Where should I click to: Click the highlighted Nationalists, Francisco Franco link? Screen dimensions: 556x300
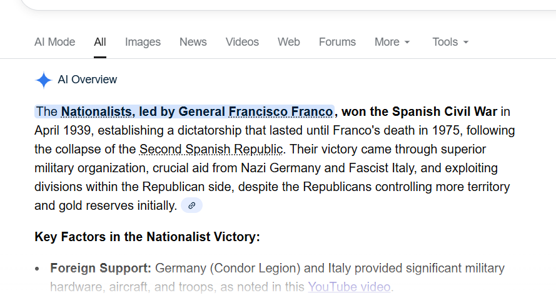pyautogui.click(x=196, y=112)
